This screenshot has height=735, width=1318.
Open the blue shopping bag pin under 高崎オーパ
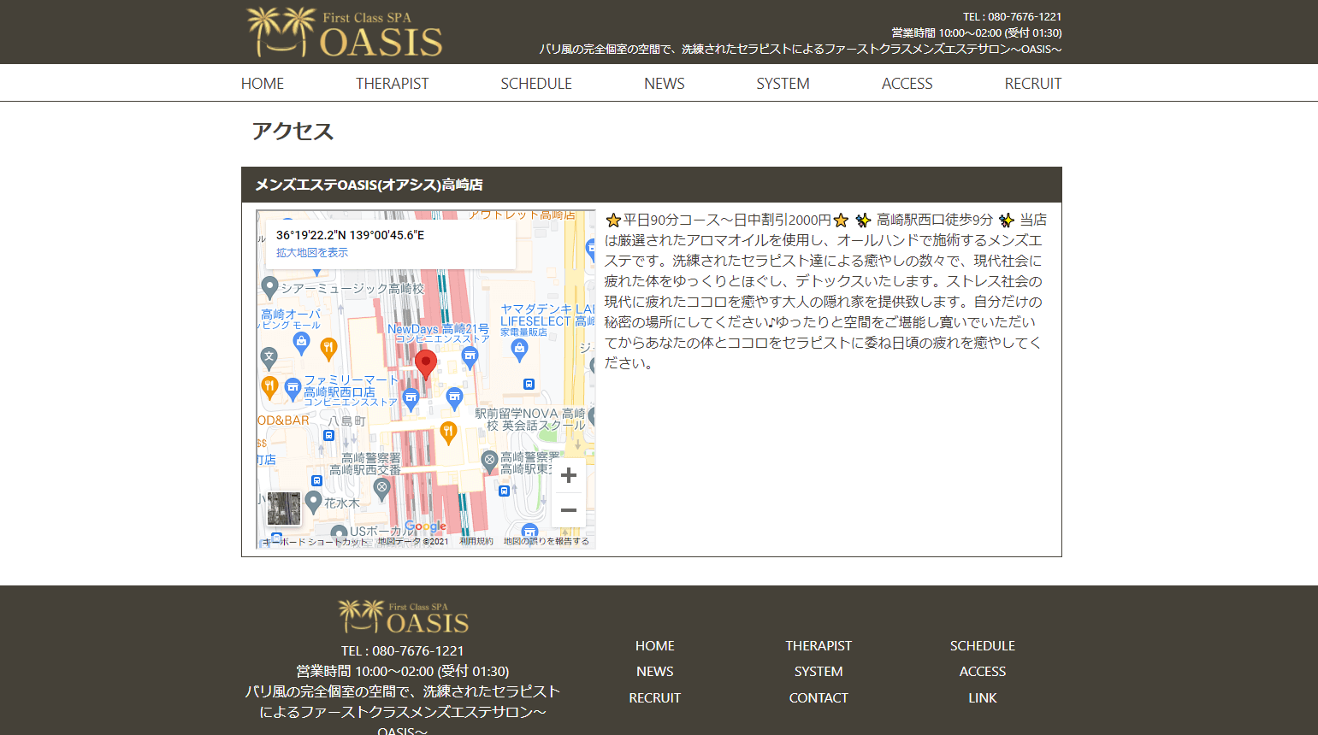[301, 344]
